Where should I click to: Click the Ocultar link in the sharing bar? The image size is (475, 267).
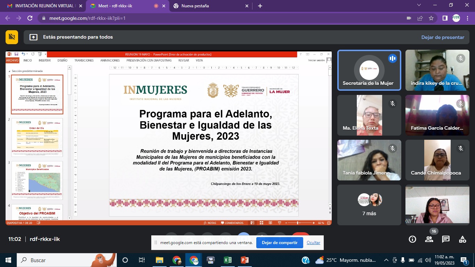tap(313, 242)
